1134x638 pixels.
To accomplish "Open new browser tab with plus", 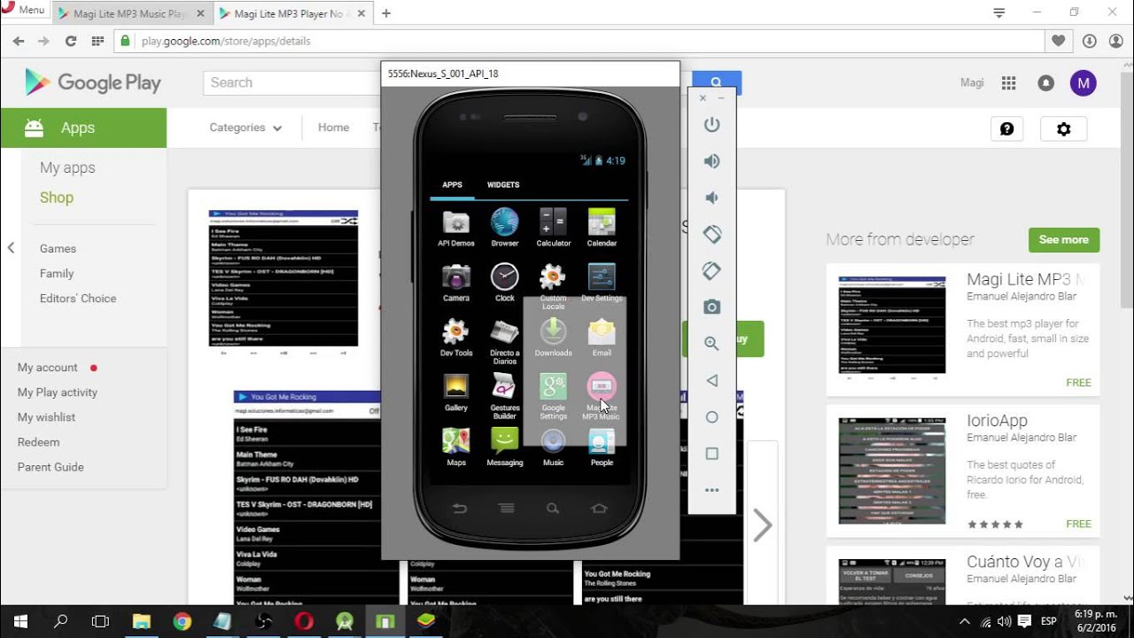I will (386, 13).
